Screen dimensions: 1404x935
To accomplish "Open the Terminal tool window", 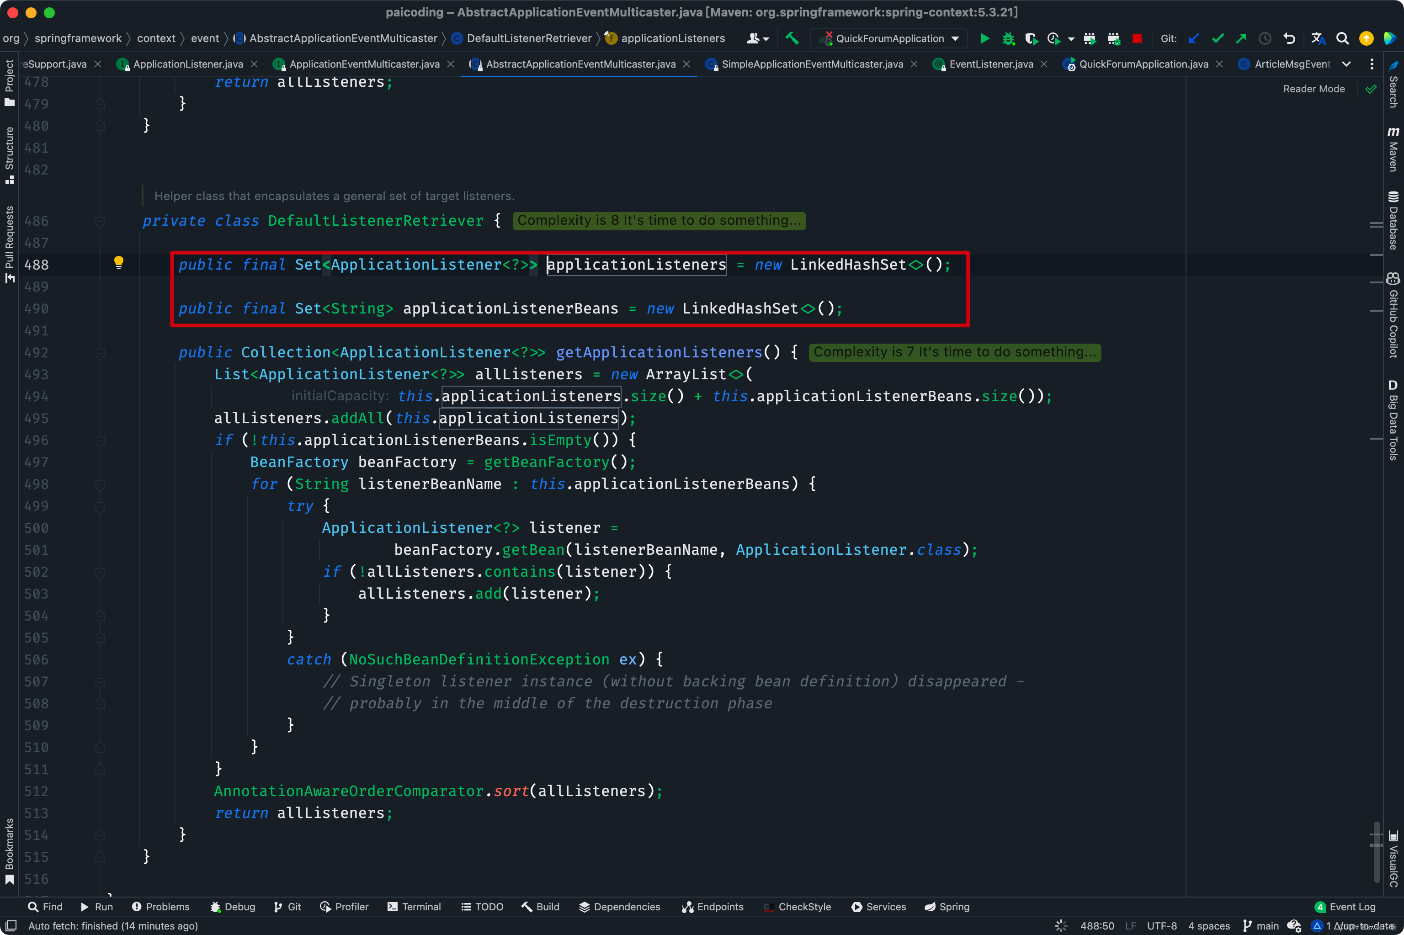I will click(415, 906).
